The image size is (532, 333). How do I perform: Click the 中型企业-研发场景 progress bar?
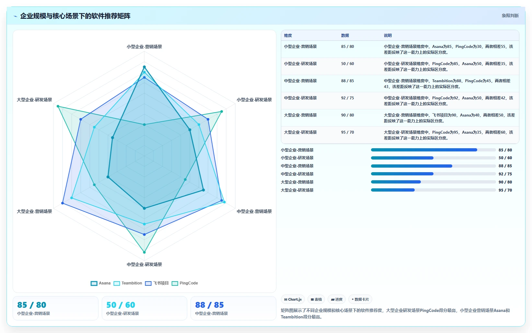(433, 174)
